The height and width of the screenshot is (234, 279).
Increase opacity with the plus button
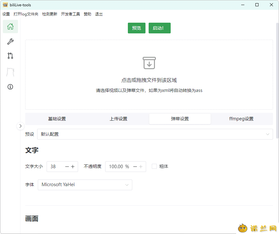pyautogui.click(x=141, y=167)
